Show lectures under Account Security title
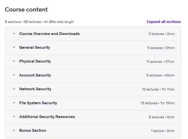This screenshot has height=139, width=188. [x=35, y=75]
